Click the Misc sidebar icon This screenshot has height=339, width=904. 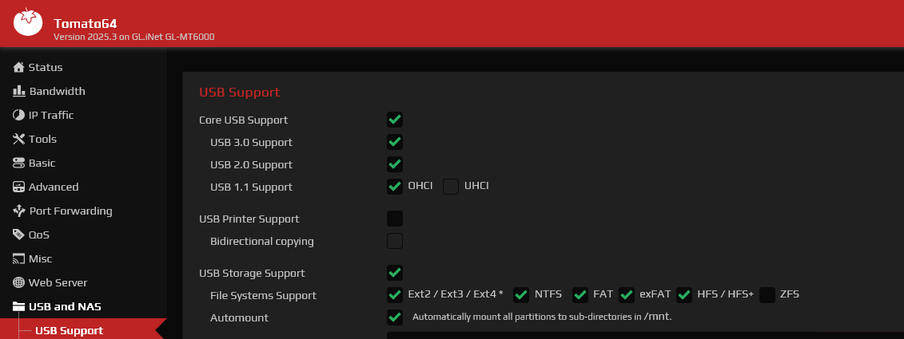pyautogui.click(x=19, y=259)
